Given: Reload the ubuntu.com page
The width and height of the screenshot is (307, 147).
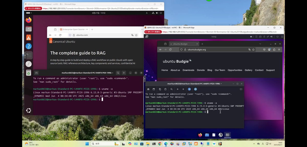Looking at the screenshot, I should [60, 35].
